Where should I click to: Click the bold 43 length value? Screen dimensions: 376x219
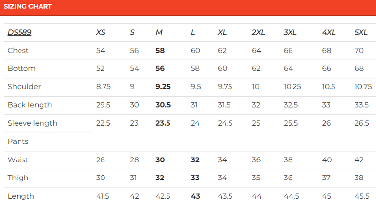[x=195, y=196]
